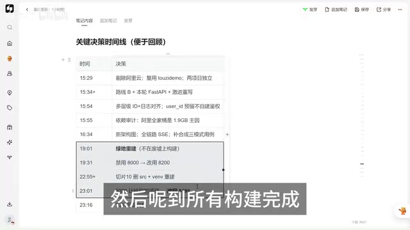Click the cell mentioning 1.9GB 主因

point(168,120)
